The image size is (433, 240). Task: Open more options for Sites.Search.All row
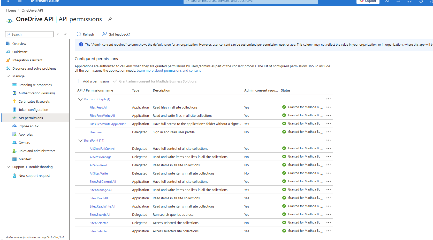[329, 214]
